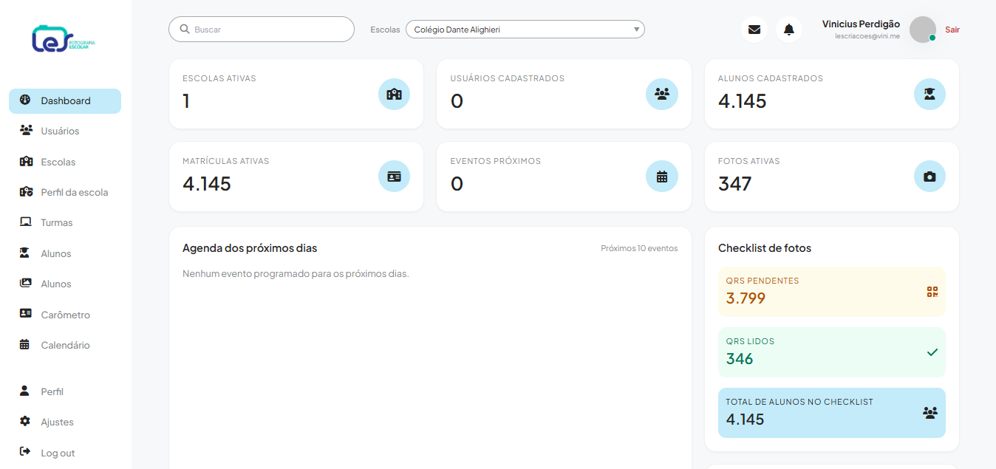Click the Fotos Ativas camera icon
Viewport: 996px width, 469px height.
930,177
